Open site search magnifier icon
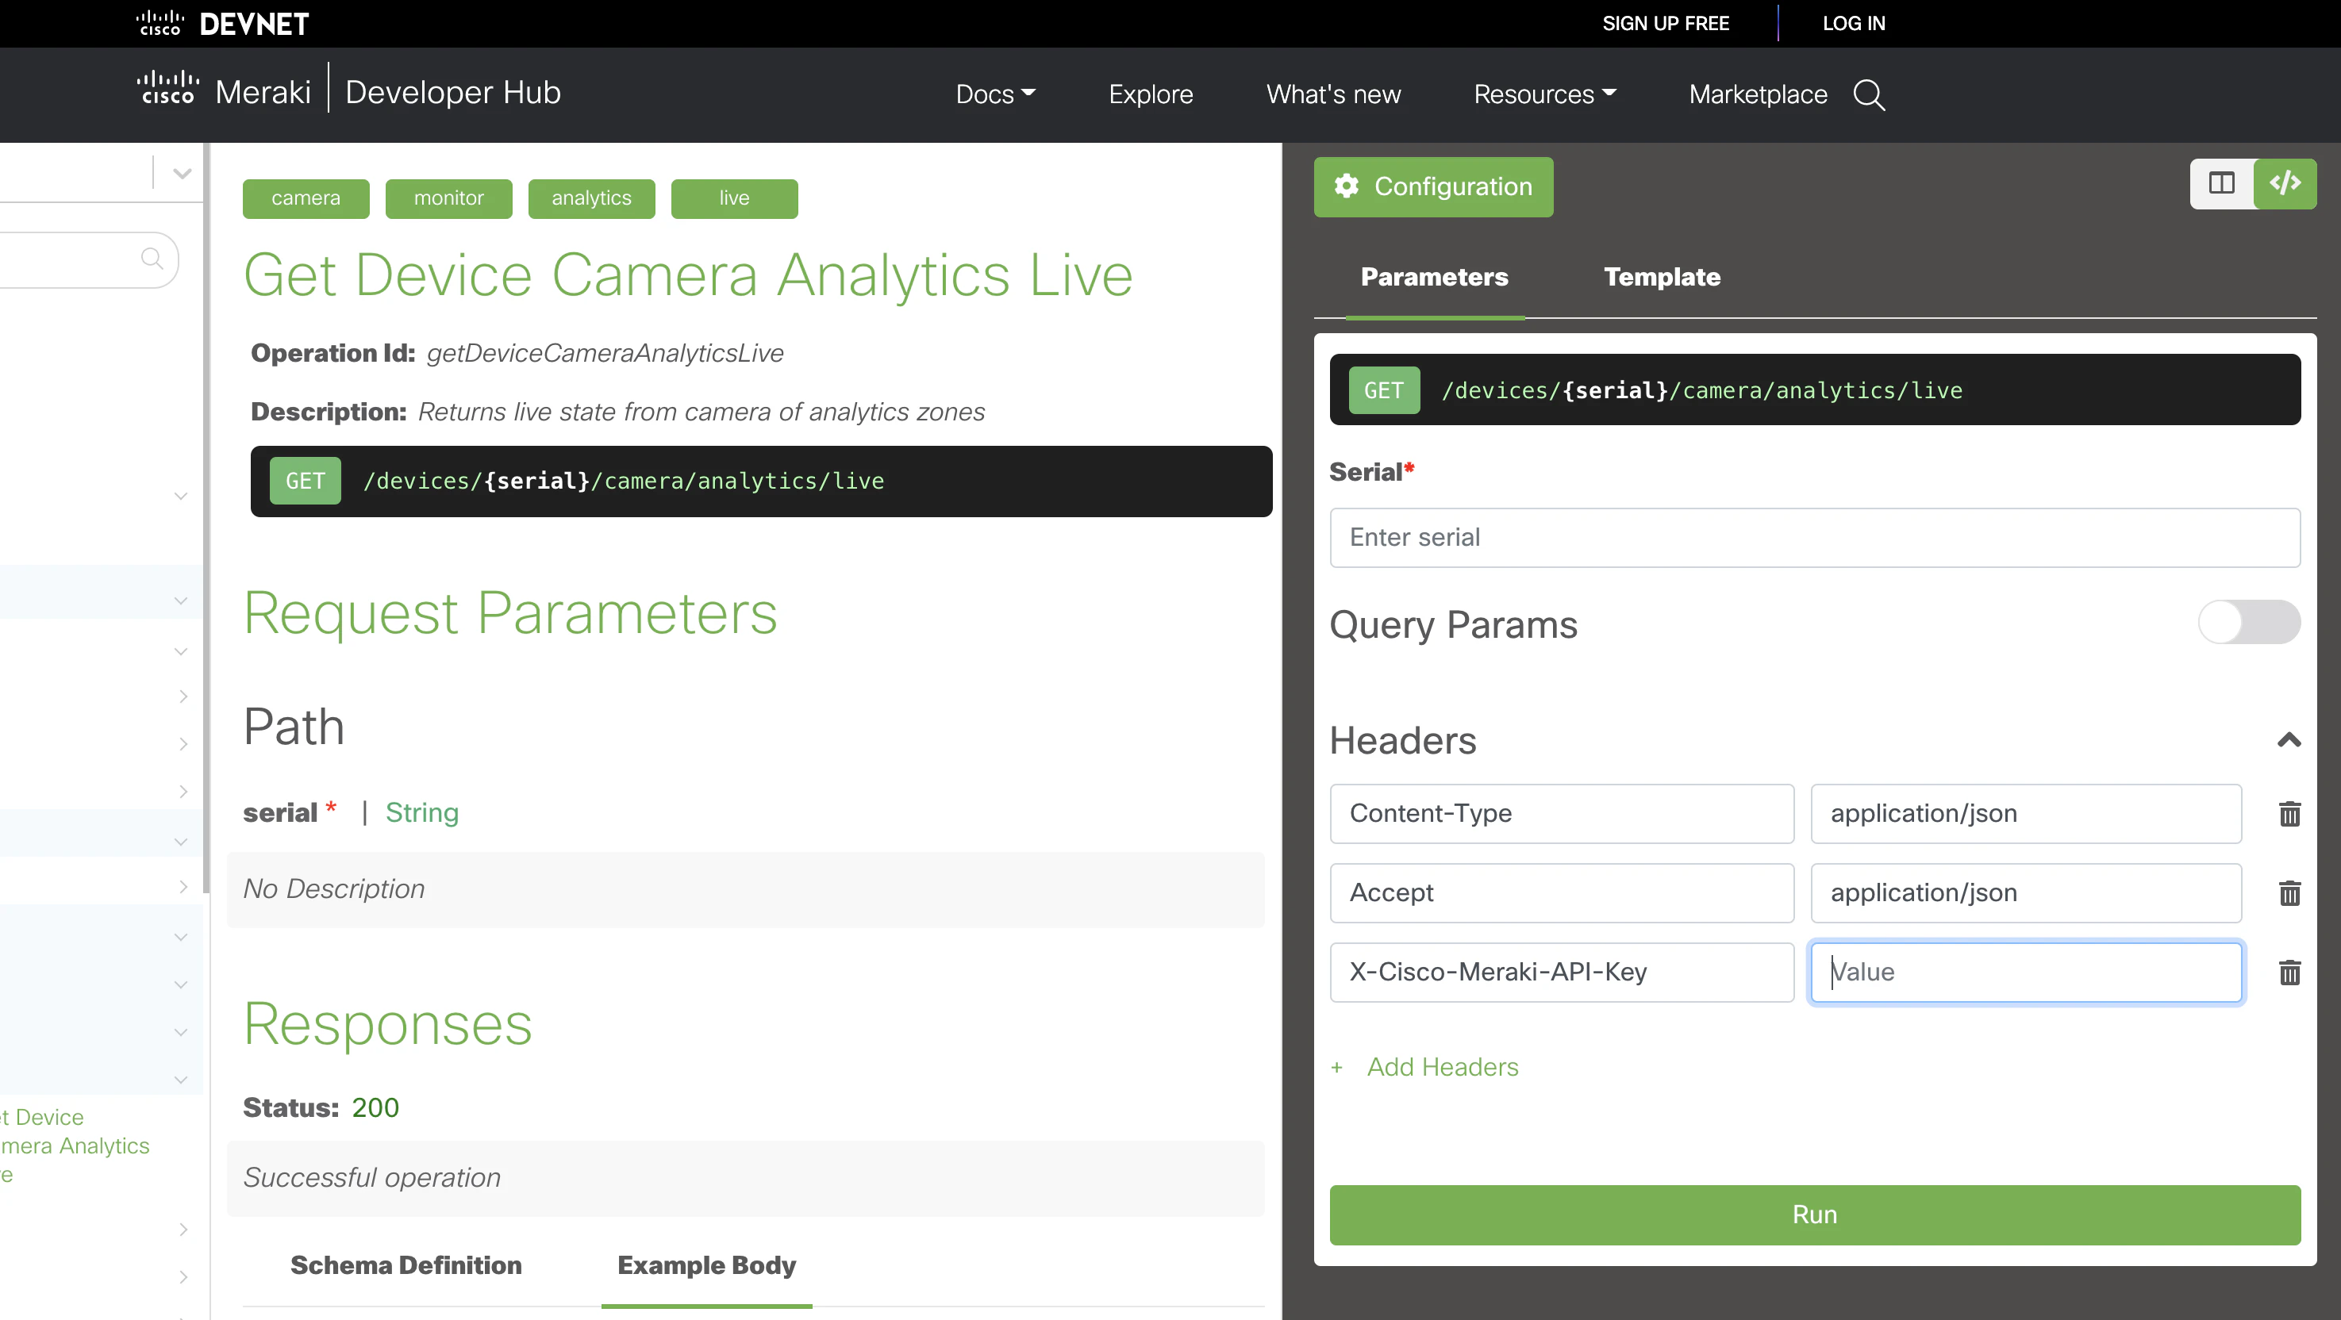The height and width of the screenshot is (1320, 2341). [1869, 94]
